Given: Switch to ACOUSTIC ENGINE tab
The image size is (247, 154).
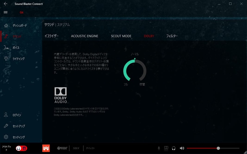Looking at the screenshot, I should 85,36.
